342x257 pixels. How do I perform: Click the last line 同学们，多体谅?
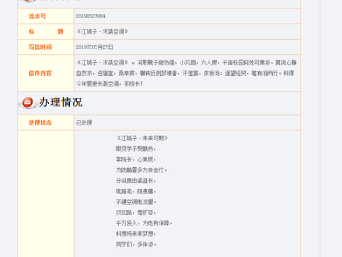[136, 244]
